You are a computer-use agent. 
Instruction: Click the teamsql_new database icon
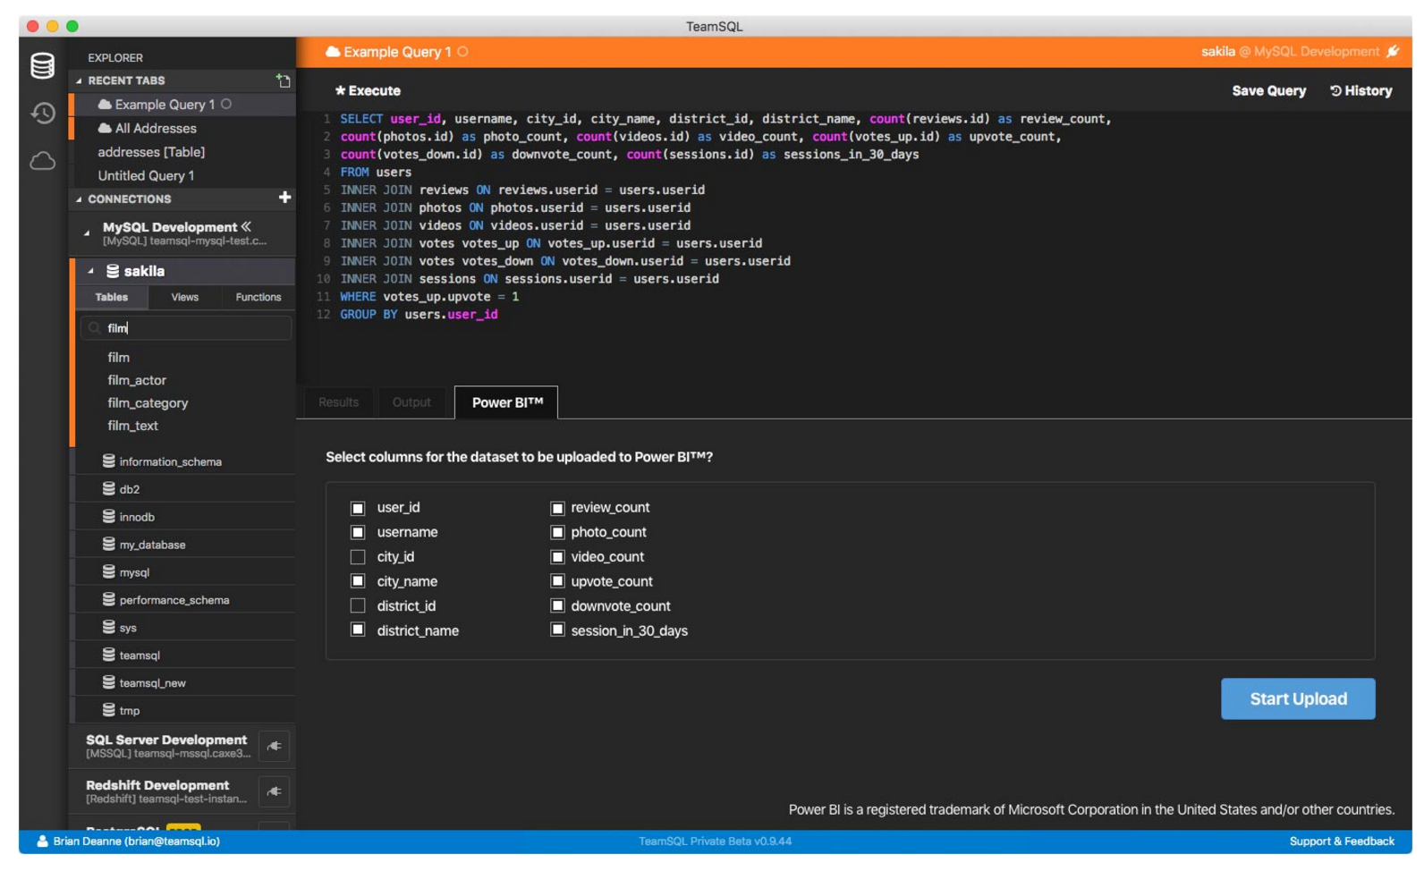(108, 682)
